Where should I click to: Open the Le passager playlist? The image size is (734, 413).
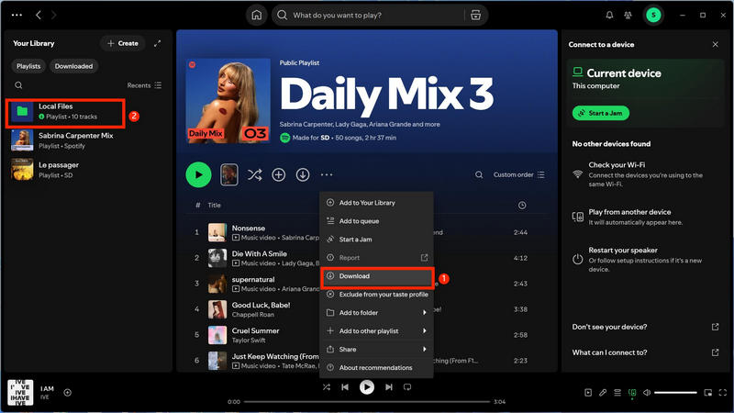point(87,170)
